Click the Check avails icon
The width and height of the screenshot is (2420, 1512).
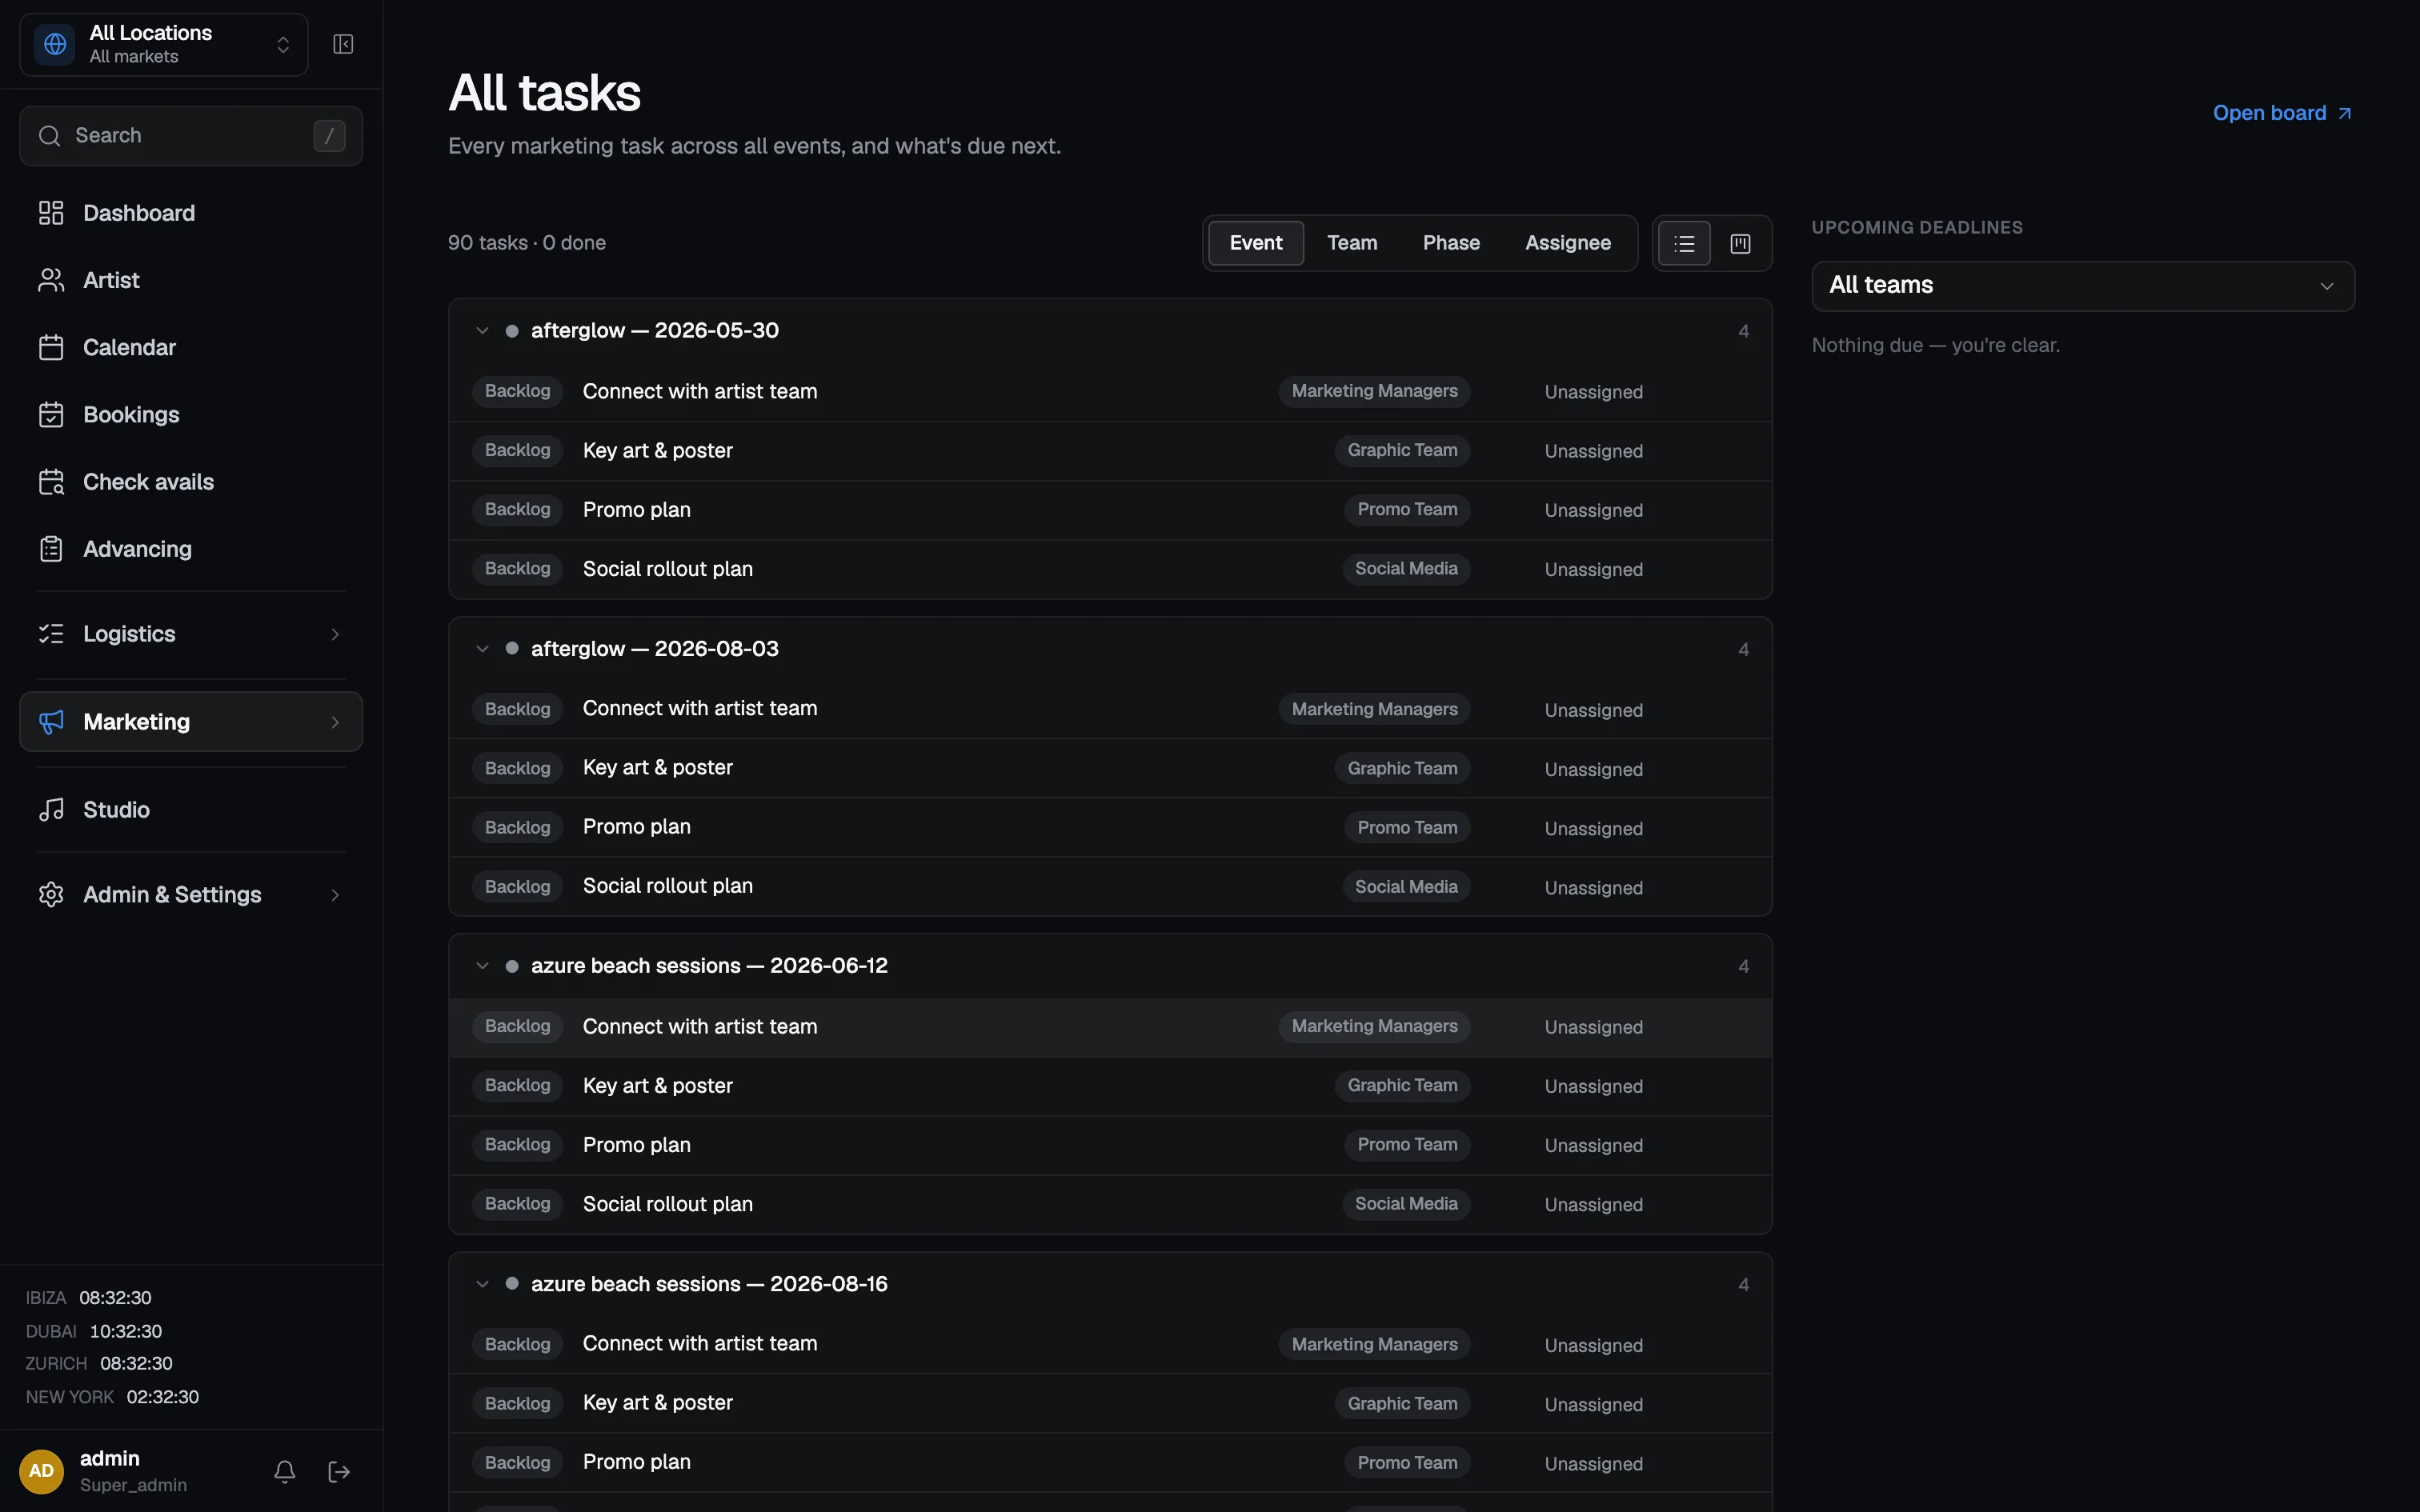point(51,482)
